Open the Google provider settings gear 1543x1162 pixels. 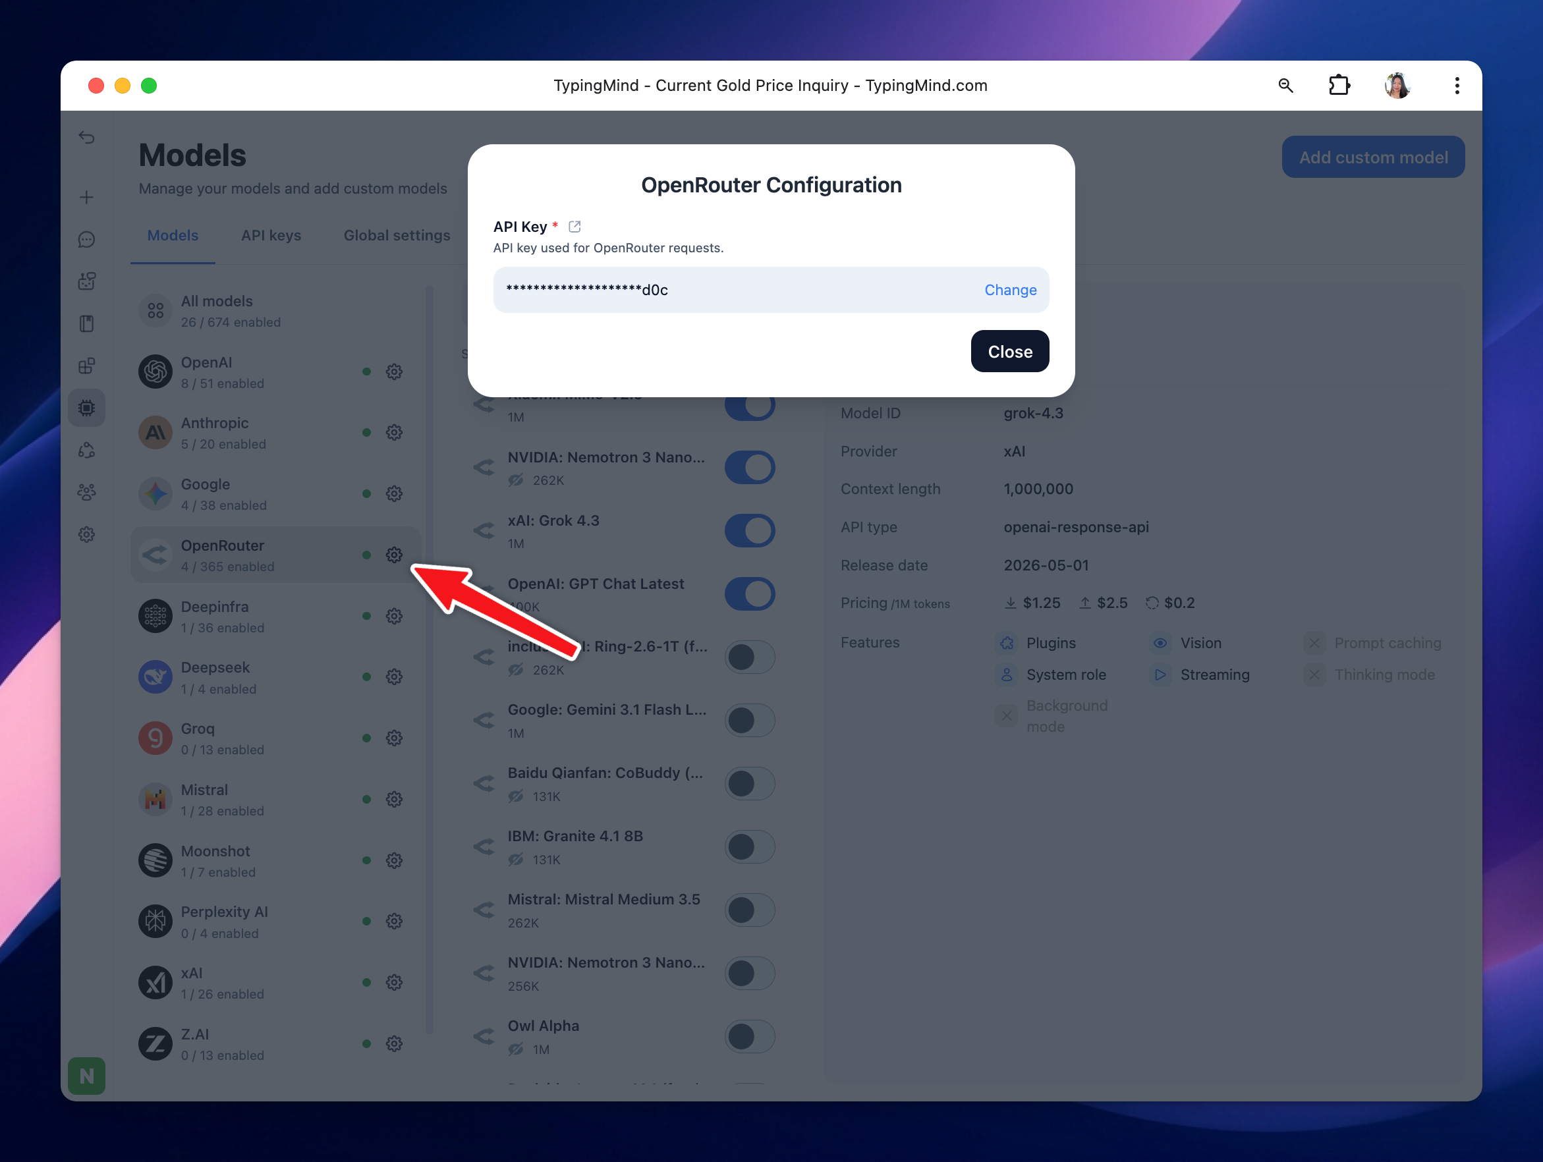[x=394, y=494]
